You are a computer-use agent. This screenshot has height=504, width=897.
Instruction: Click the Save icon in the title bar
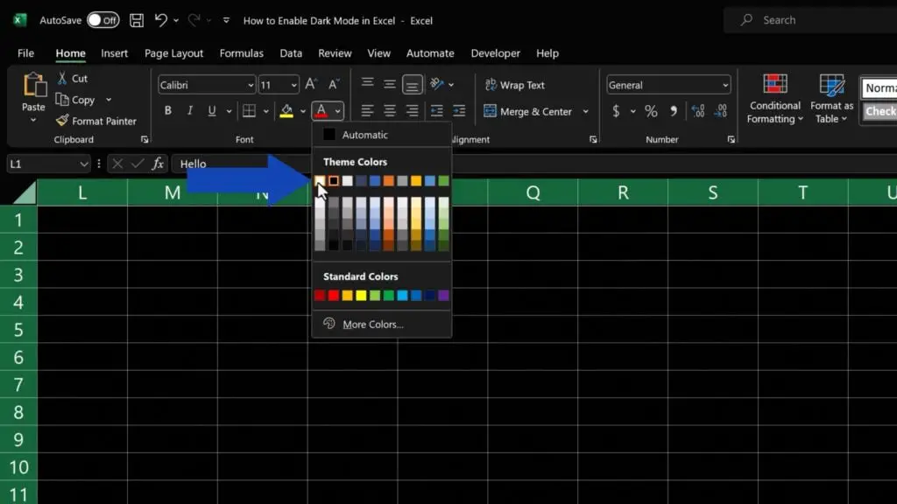(x=136, y=21)
